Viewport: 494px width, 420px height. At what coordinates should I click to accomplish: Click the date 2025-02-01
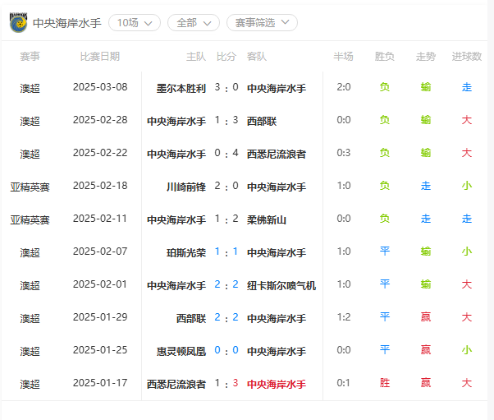[100, 284]
